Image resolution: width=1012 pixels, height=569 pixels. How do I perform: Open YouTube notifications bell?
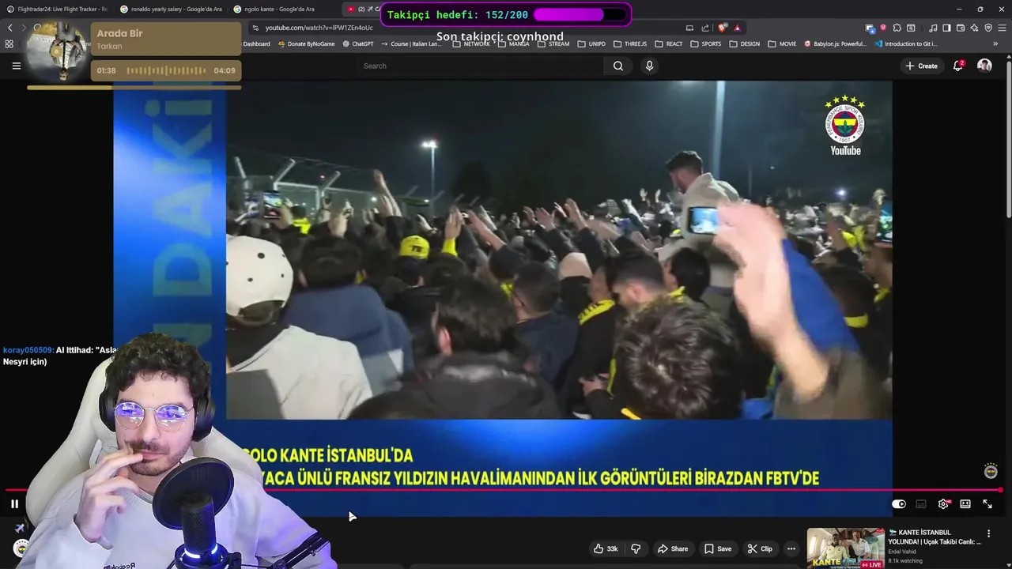coord(958,66)
